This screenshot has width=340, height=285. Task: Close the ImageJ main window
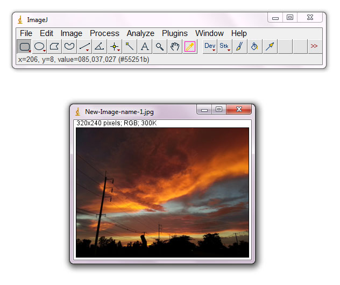click(310, 18)
